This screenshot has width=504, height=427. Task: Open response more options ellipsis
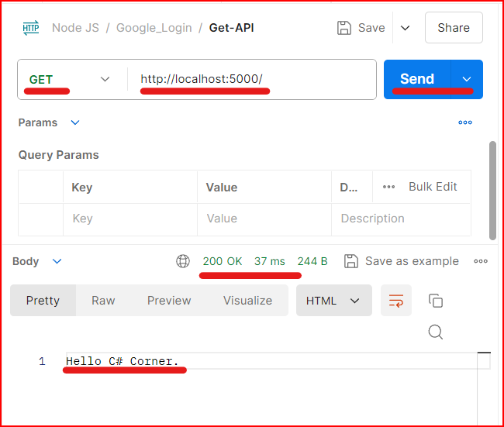(481, 261)
